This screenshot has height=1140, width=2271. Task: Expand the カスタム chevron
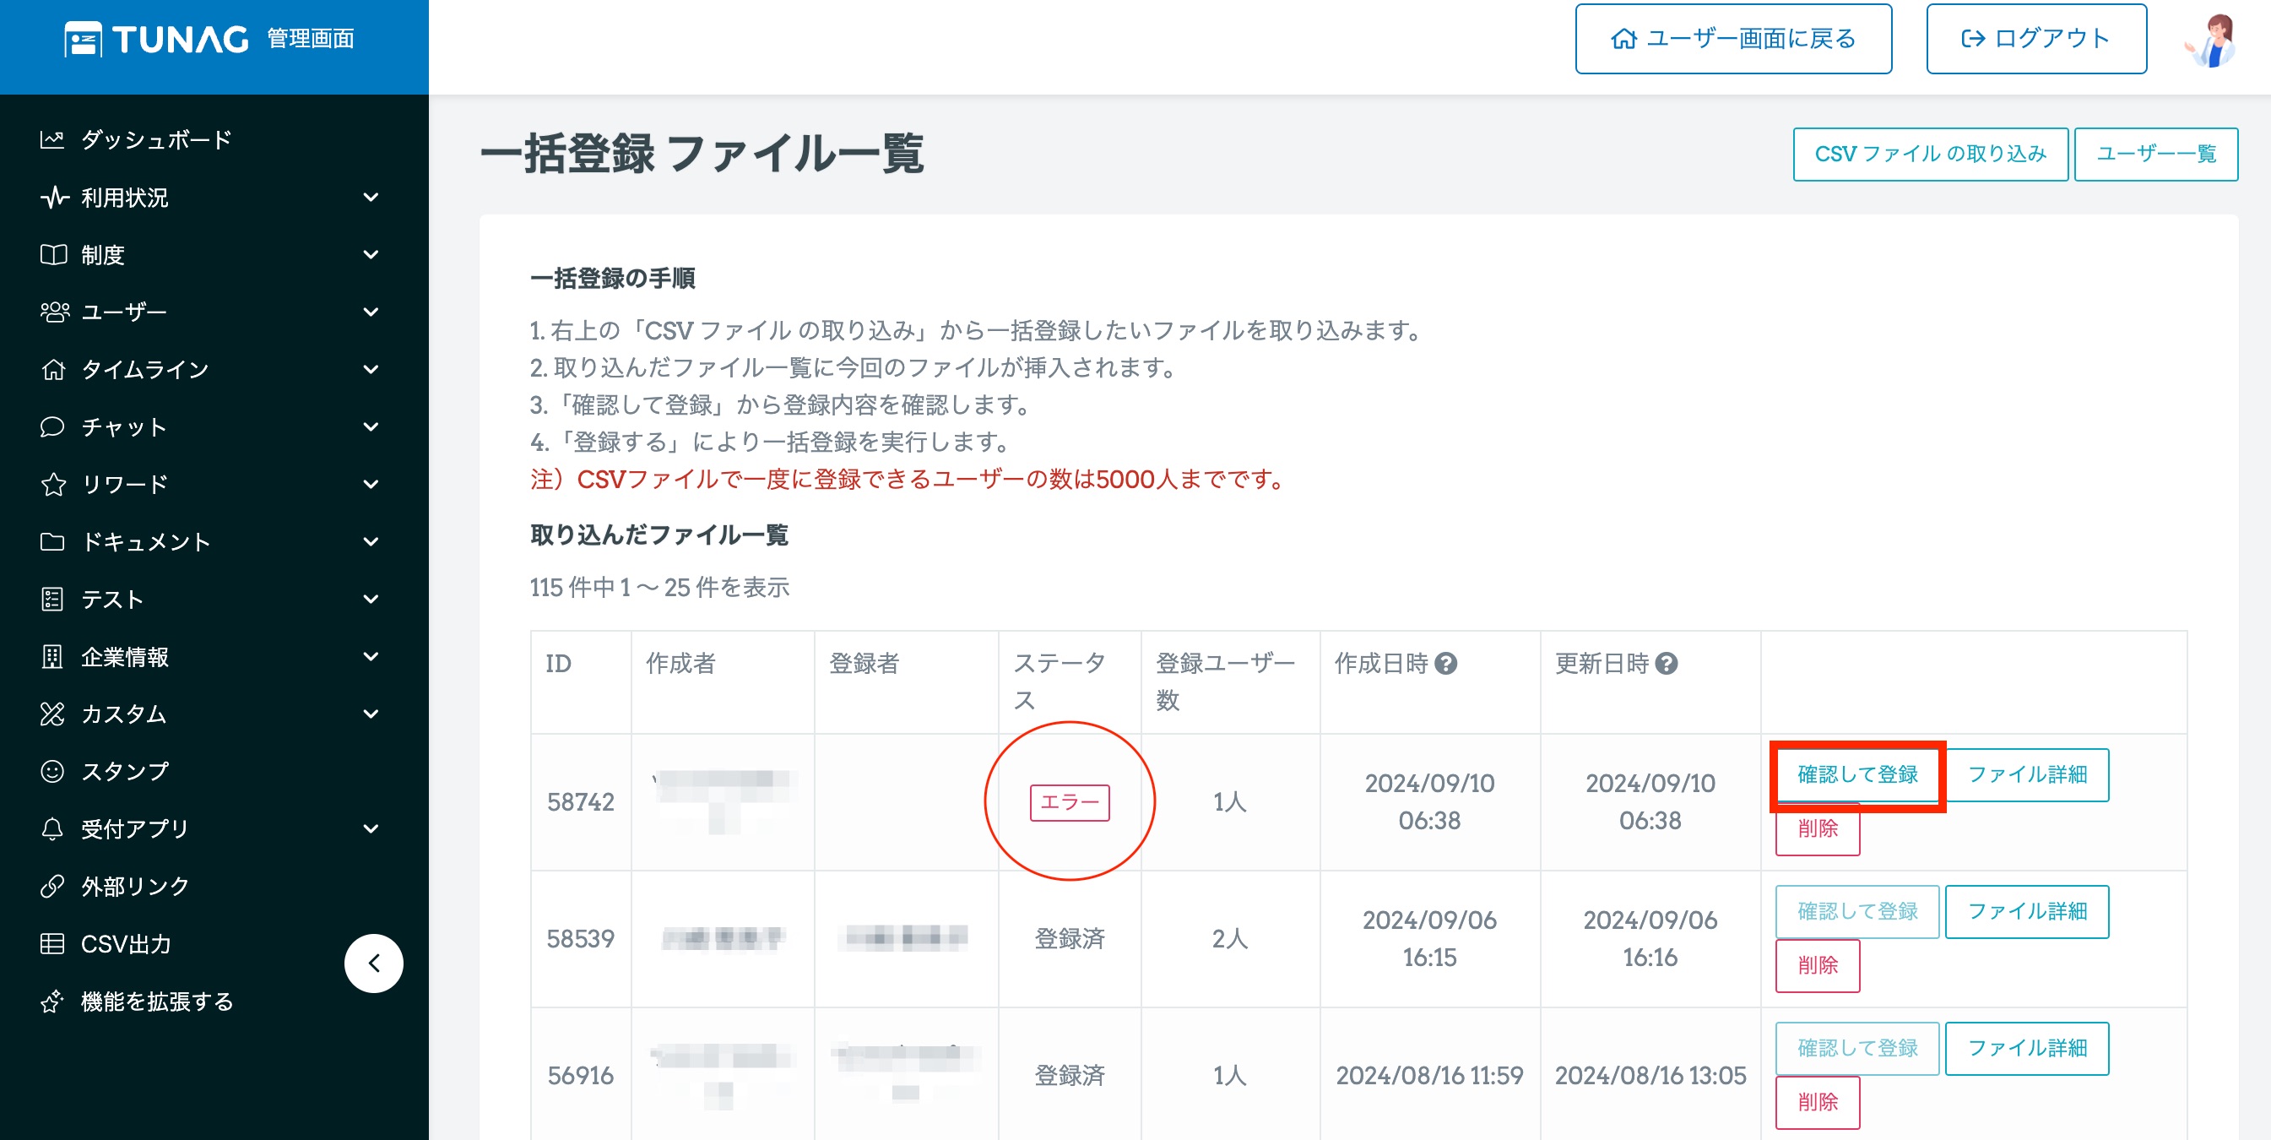371,714
